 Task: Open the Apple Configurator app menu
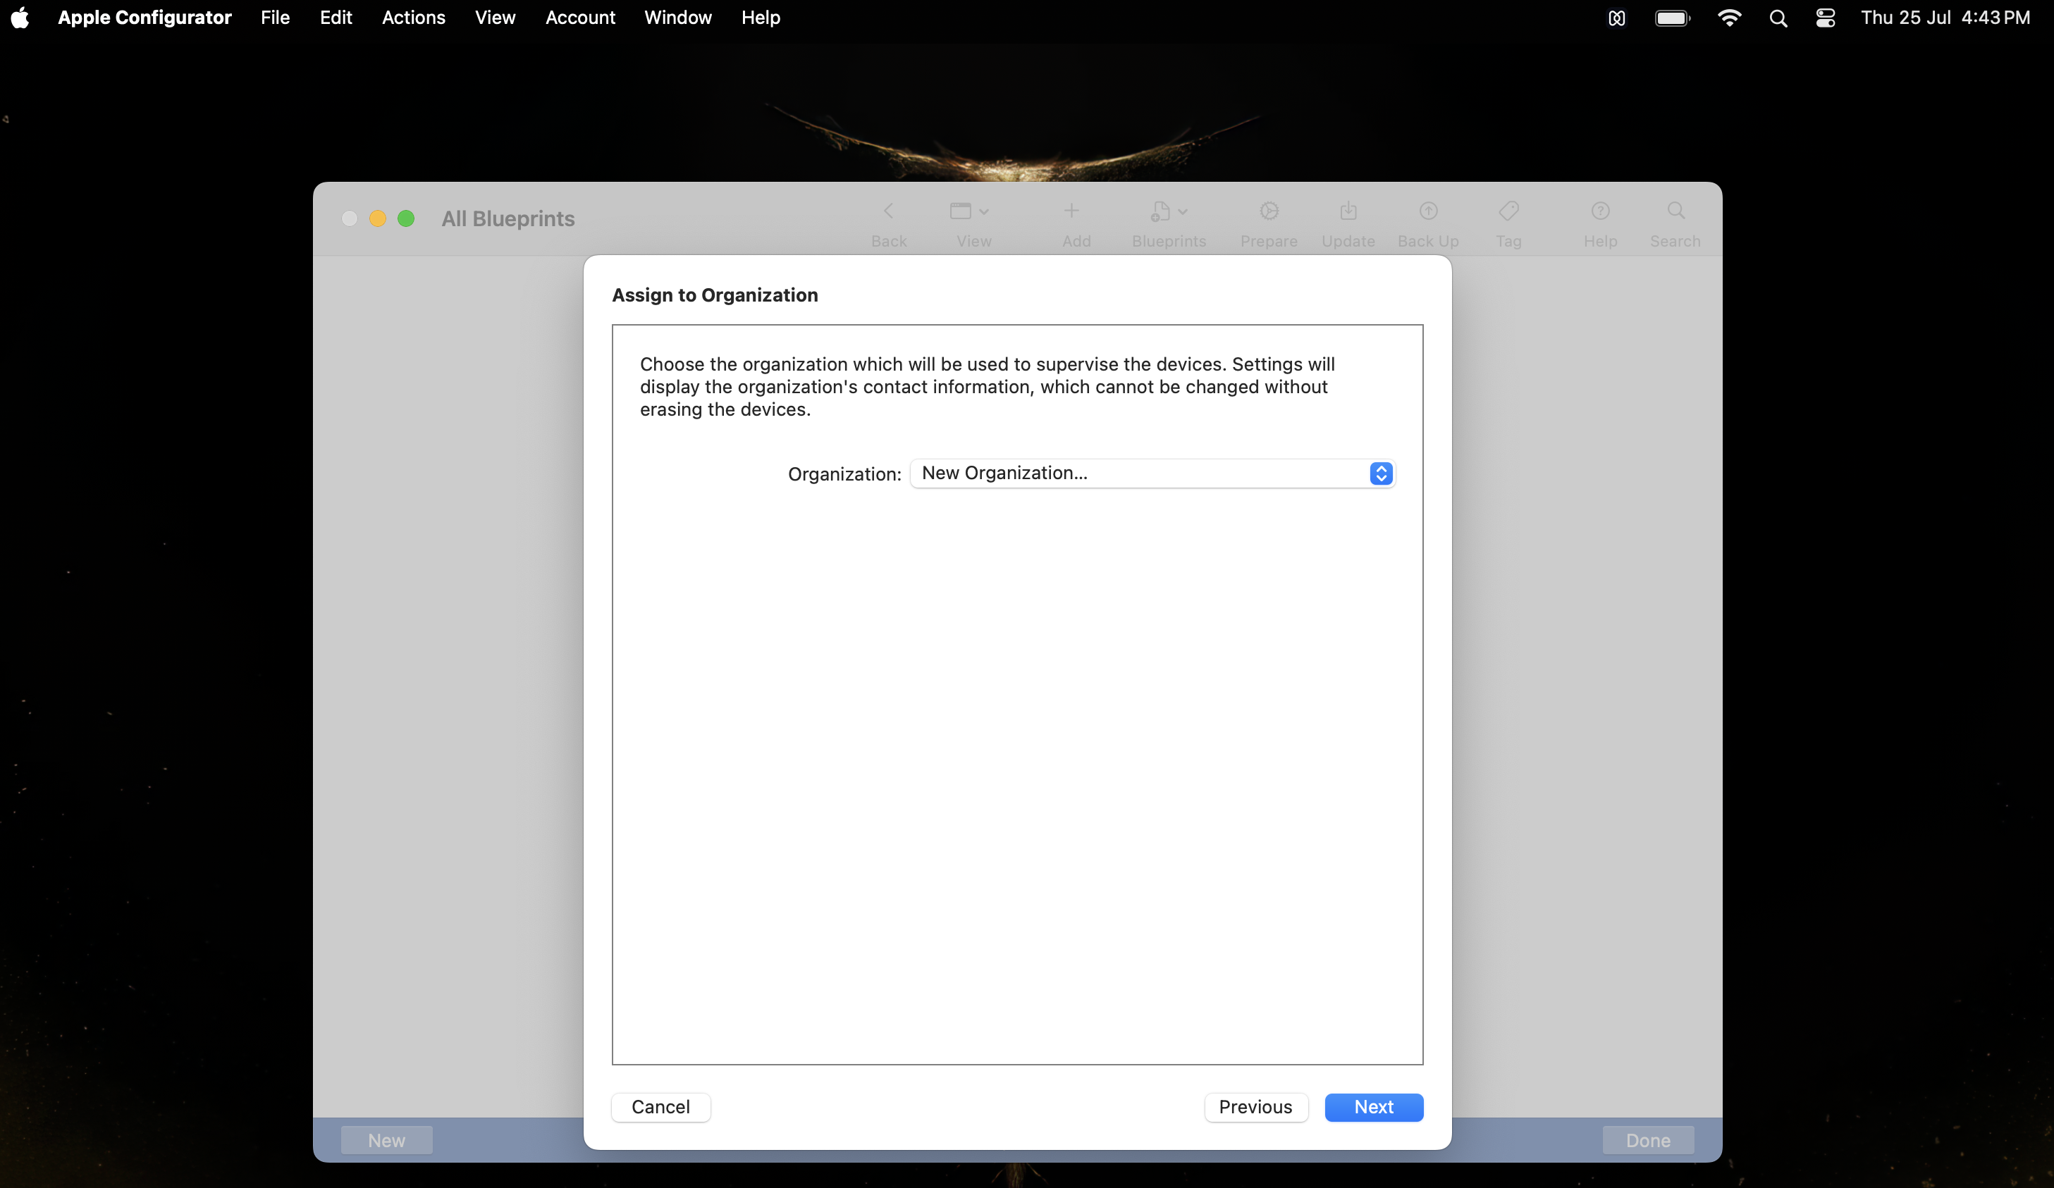tap(144, 17)
